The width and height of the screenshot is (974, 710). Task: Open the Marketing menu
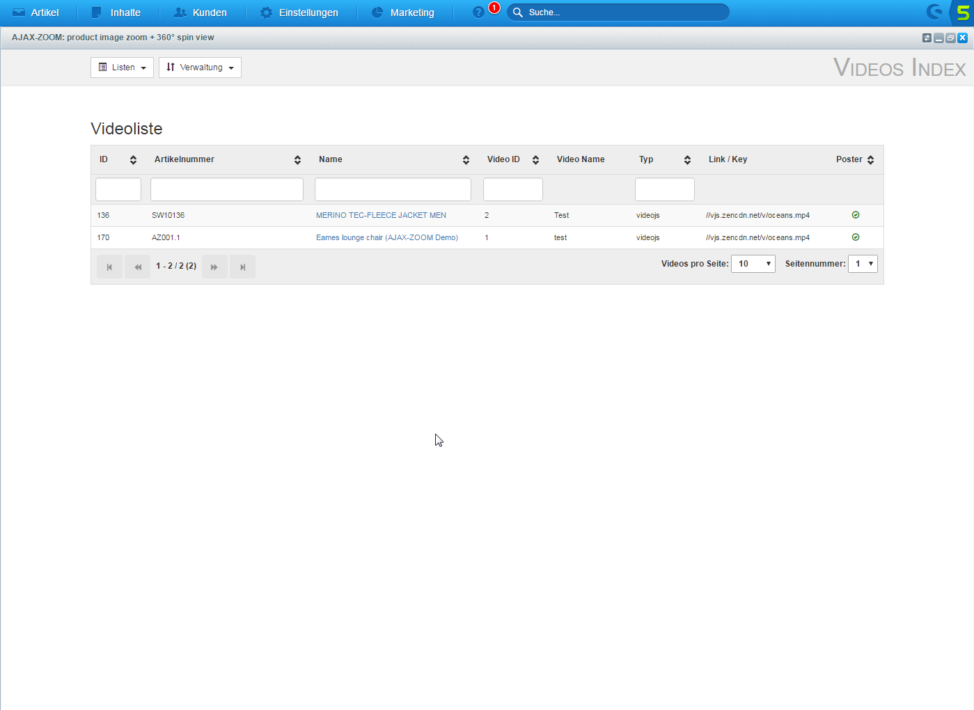point(403,13)
